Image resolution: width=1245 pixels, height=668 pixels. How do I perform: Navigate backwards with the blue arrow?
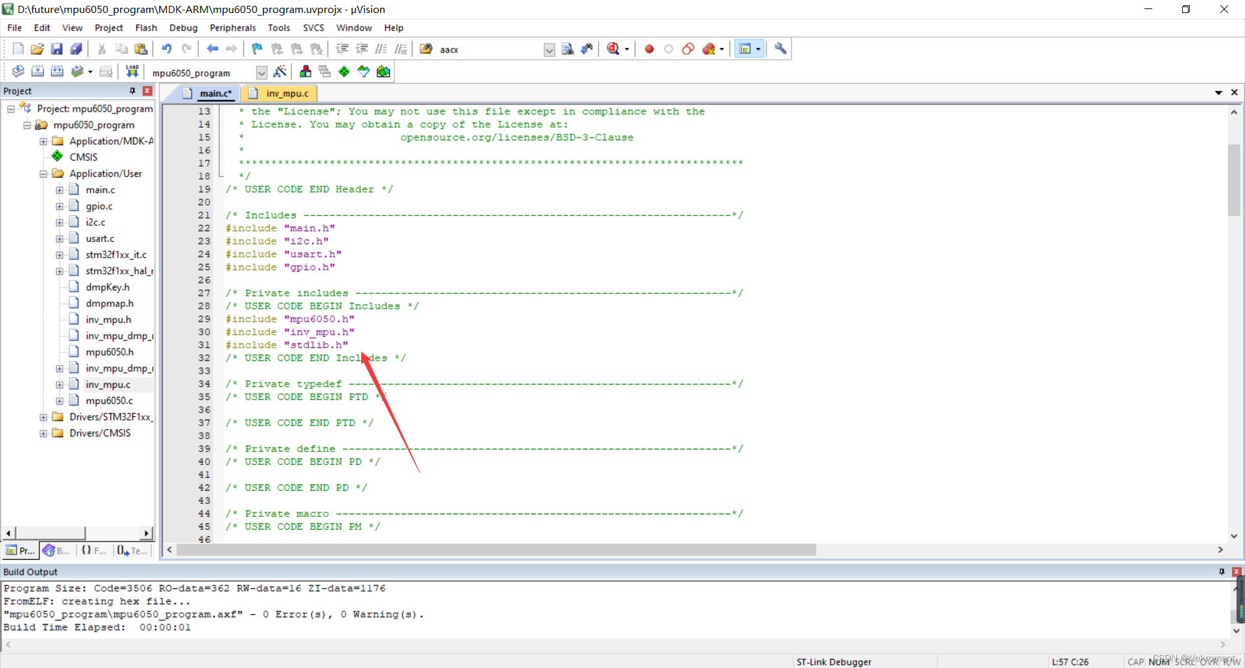point(212,49)
